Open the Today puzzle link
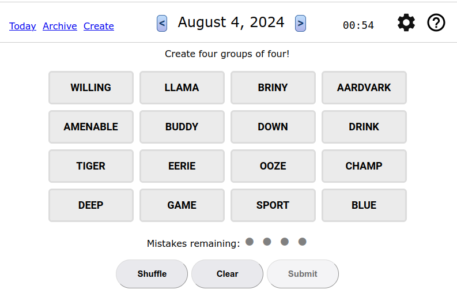 (x=22, y=26)
